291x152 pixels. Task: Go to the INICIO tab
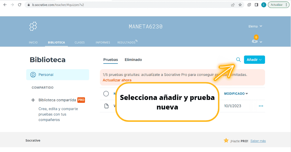pyautogui.click(x=33, y=43)
